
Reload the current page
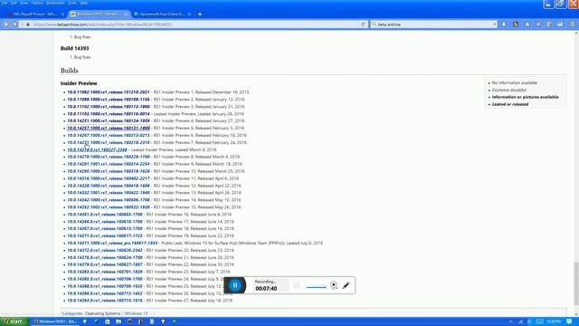[x=363, y=24]
